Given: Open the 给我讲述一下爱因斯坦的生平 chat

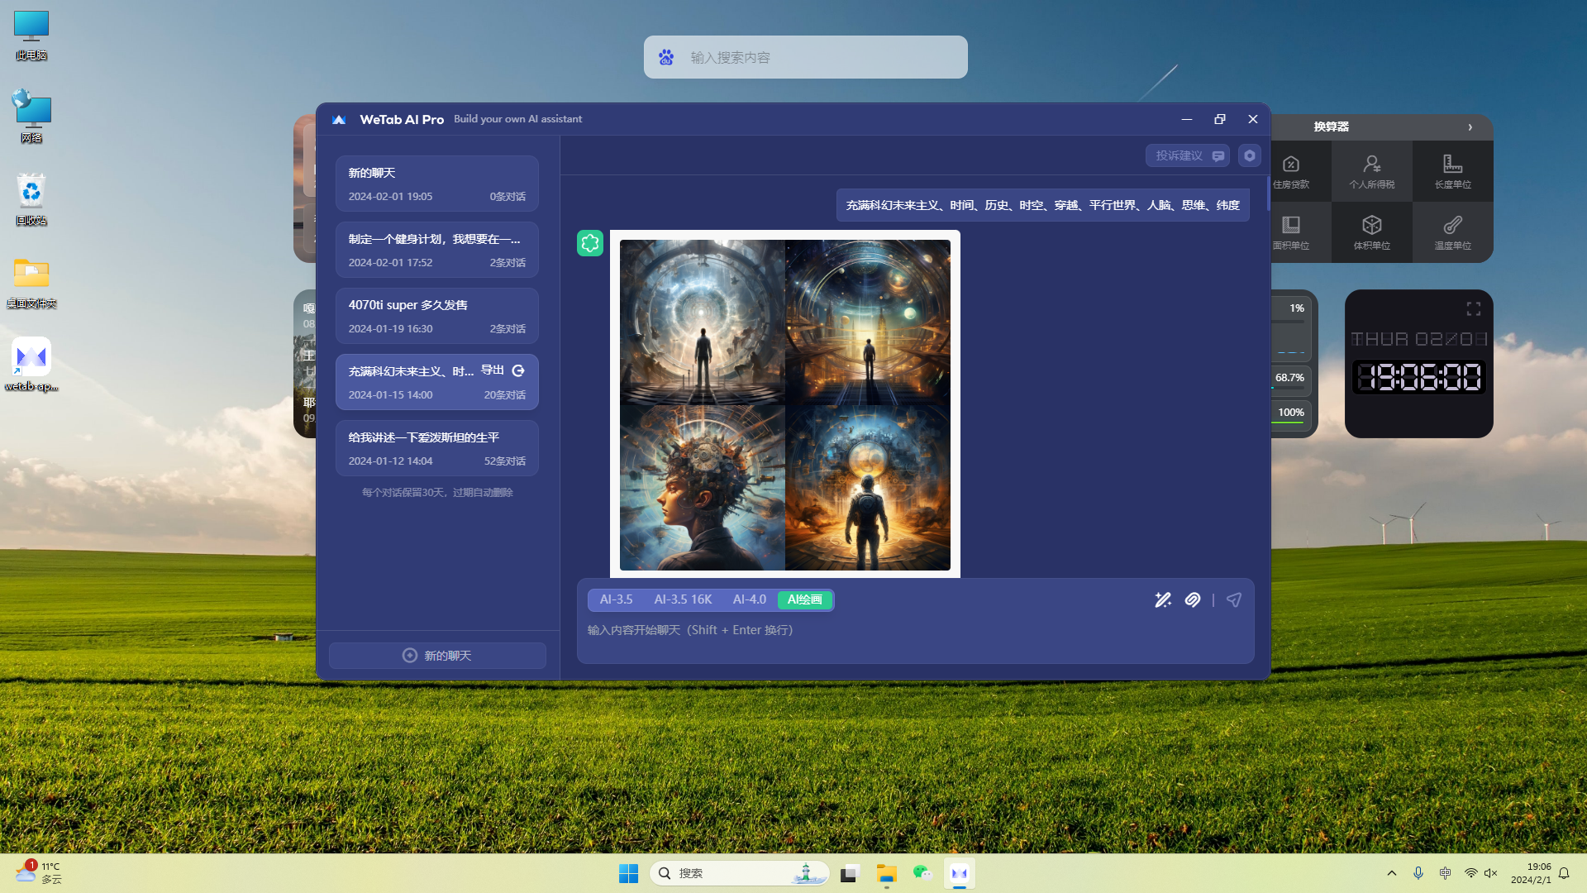Looking at the screenshot, I should coord(436,448).
